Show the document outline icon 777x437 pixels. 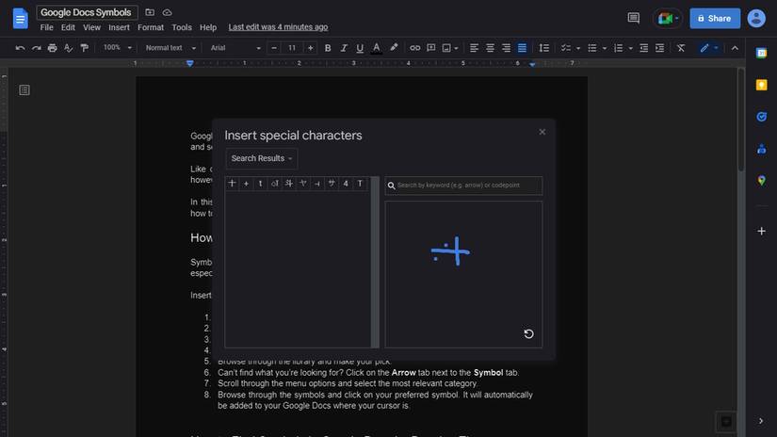[24, 89]
